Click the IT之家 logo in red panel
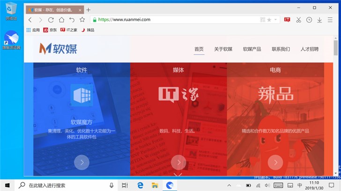Viewport: 341px width, 191px height. click(178, 95)
